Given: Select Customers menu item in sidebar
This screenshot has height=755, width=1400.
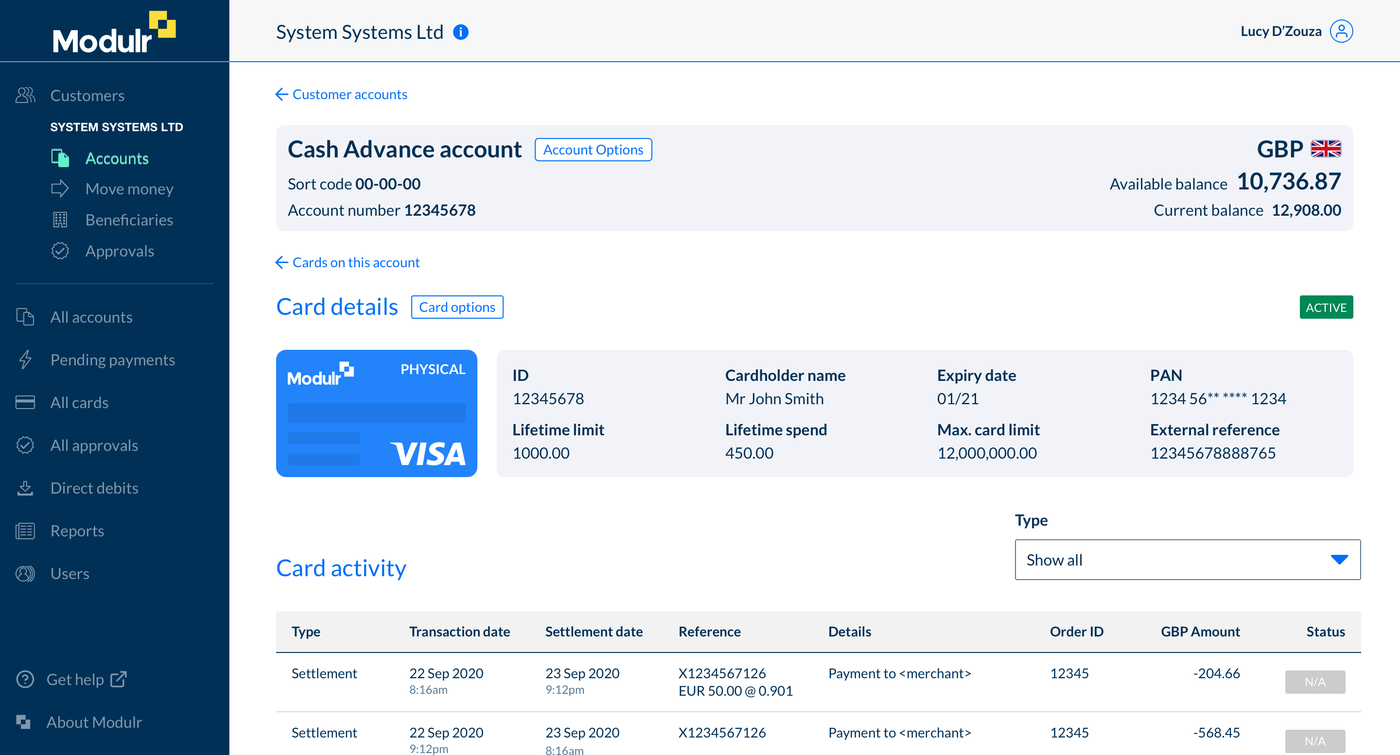Looking at the screenshot, I should [x=87, y=95].
